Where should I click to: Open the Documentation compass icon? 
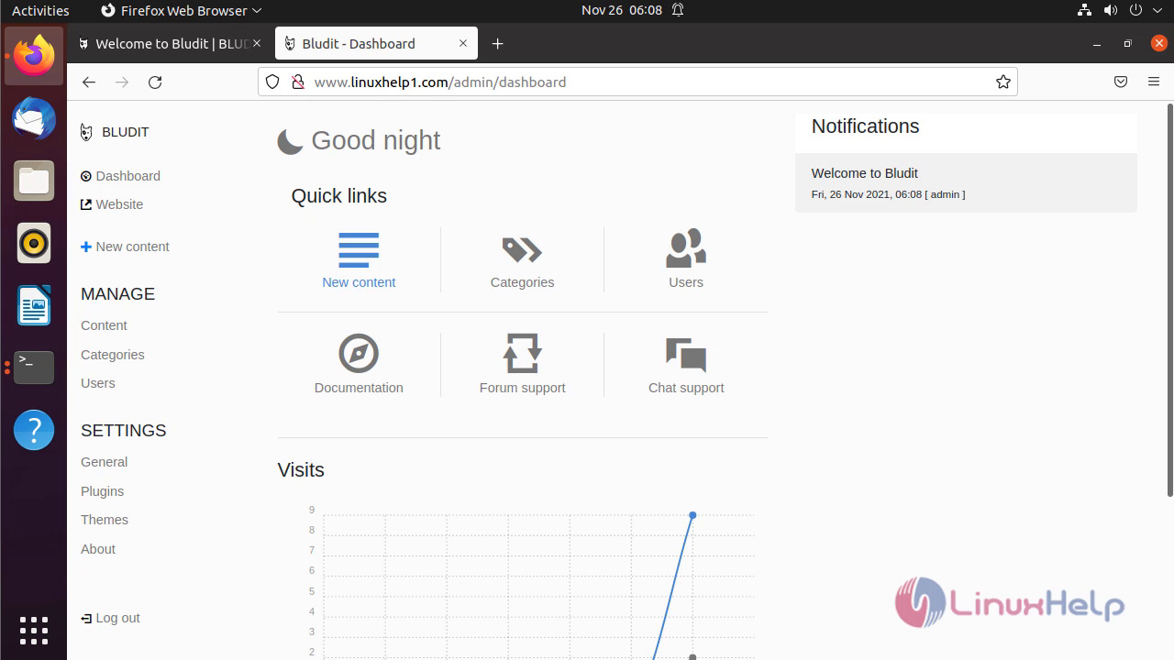(359, 354)
